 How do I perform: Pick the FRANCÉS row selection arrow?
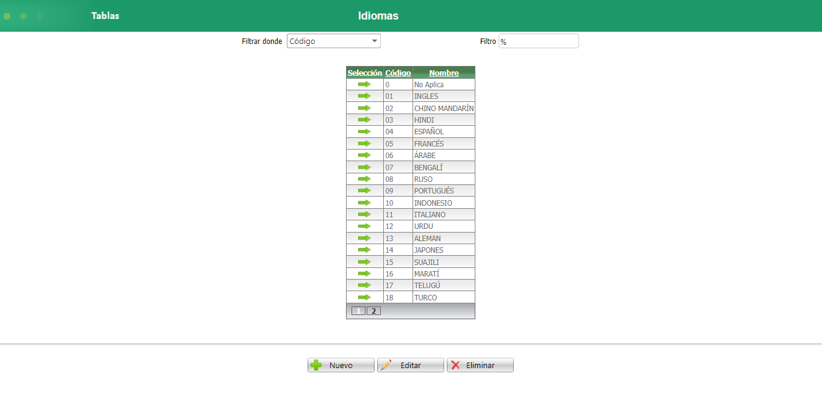364,143
